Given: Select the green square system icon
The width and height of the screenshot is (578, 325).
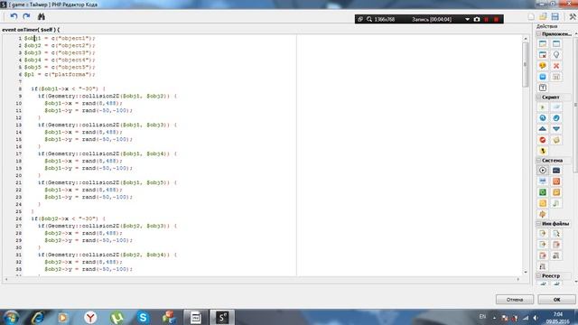Looking at the screenshot, I should 543,192.
